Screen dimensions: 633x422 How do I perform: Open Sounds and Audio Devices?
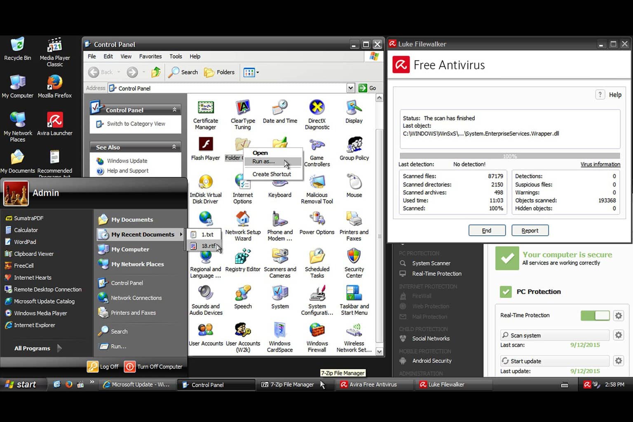pos(206,300)
